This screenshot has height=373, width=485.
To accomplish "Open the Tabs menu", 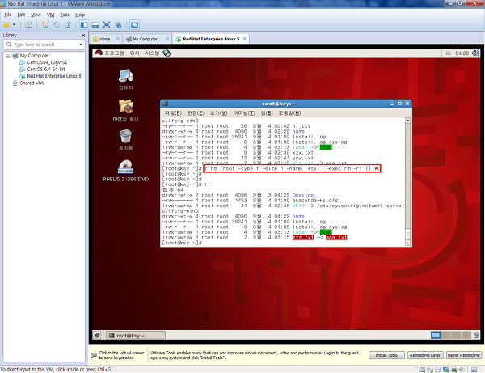I will tap(65, 15).
